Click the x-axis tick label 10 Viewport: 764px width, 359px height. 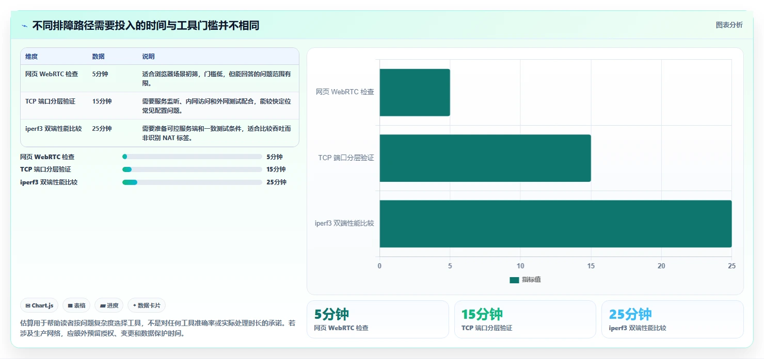coord(520,266)
